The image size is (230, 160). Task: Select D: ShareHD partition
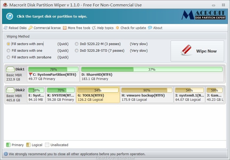(152, 74)
